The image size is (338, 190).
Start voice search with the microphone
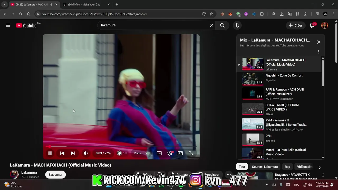(237, 25)
